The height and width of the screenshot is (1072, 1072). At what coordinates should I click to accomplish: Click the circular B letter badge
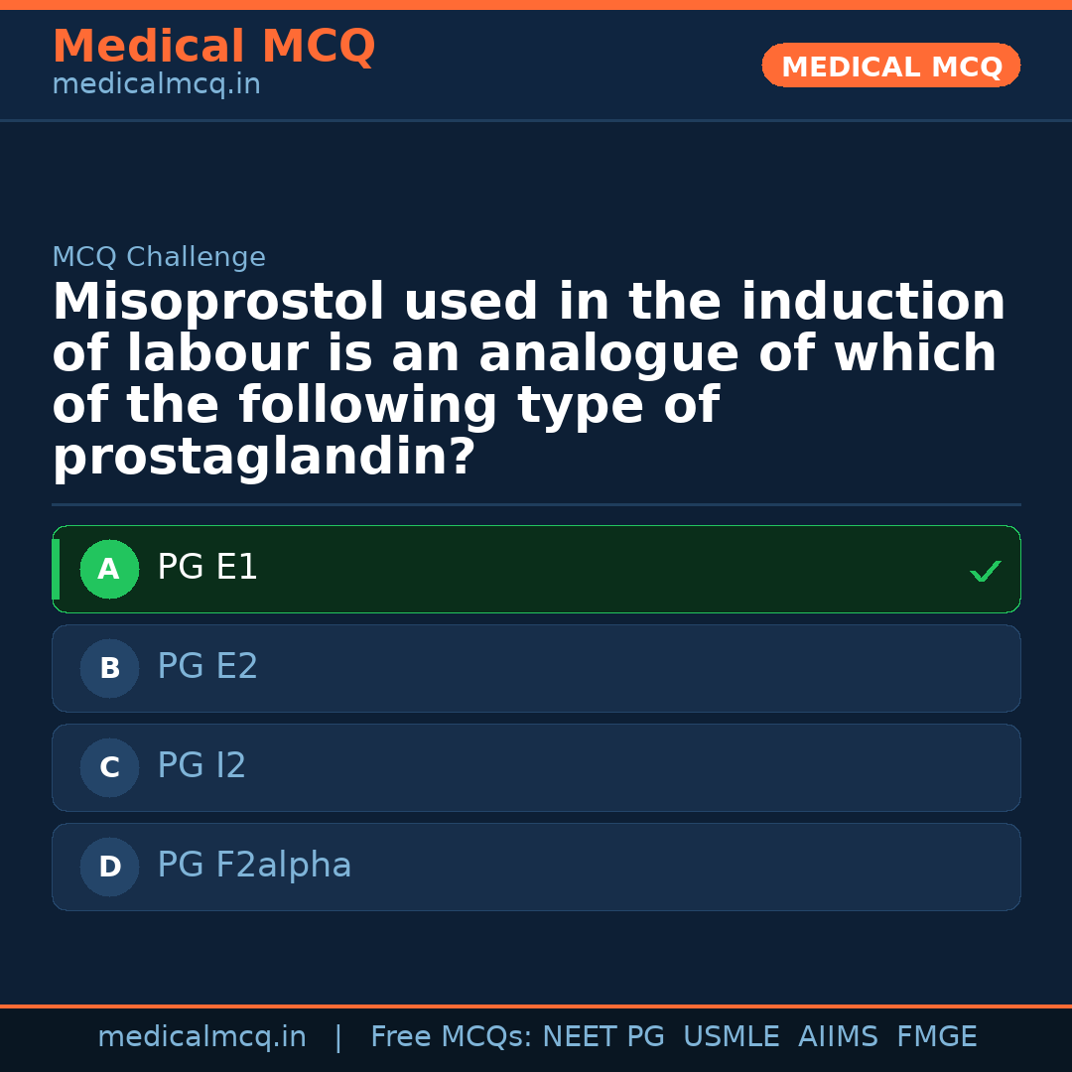click(x=109, y=668)
